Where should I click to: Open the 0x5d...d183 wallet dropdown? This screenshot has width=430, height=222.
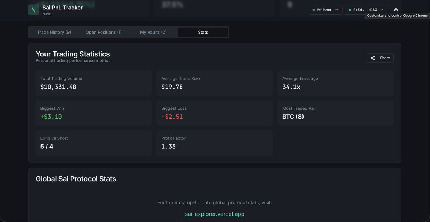tap(366, 10)
